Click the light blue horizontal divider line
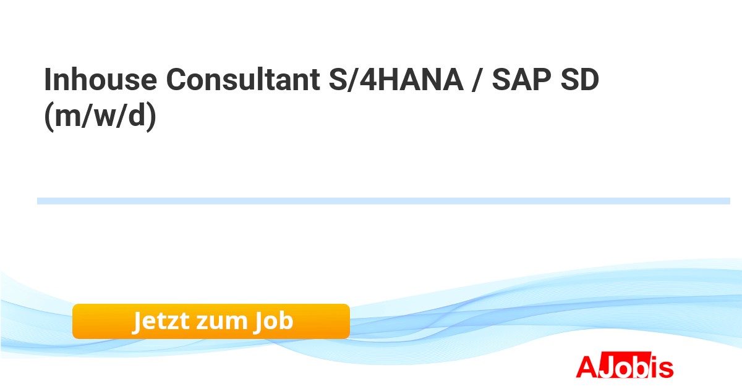The width and height of the screenshot is (742, 389). [x=383, y=201]
